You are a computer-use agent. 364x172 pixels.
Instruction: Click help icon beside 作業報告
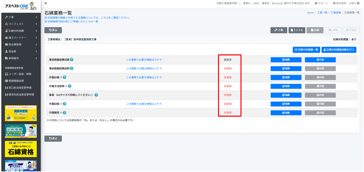pos(65,112)
